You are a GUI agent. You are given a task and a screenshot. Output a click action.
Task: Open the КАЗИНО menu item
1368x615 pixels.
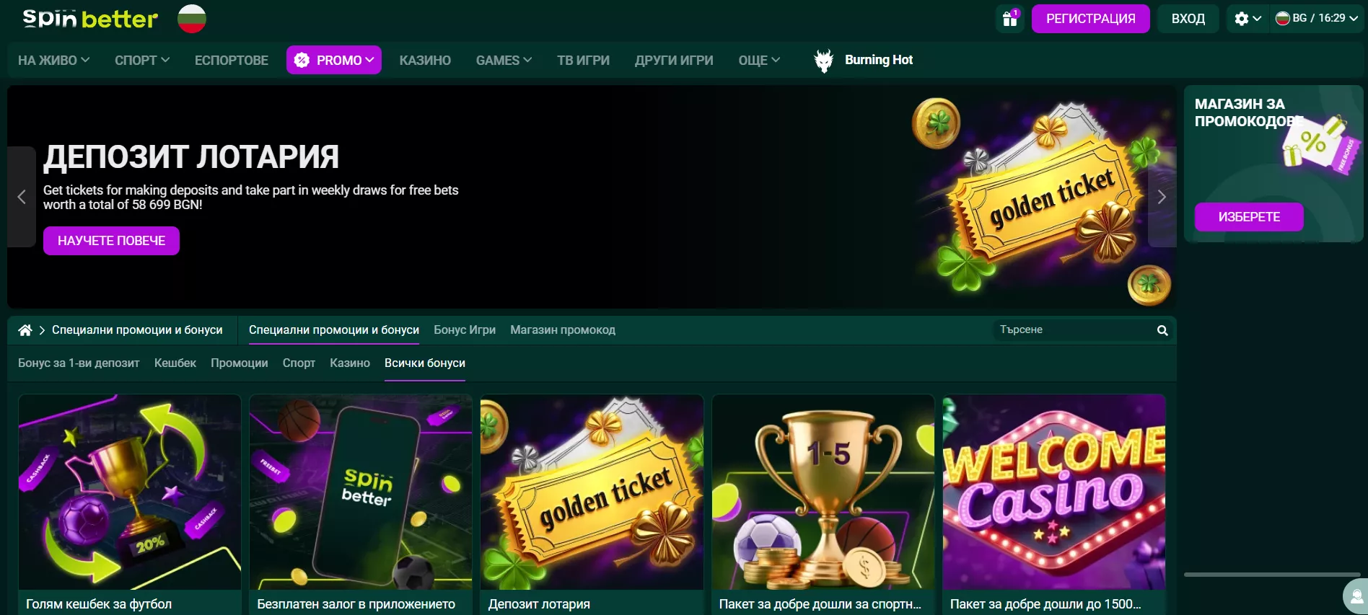[x=425, y=61]
